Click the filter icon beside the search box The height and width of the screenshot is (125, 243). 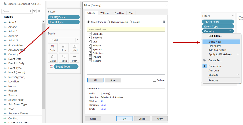click(x=35, y=11)
